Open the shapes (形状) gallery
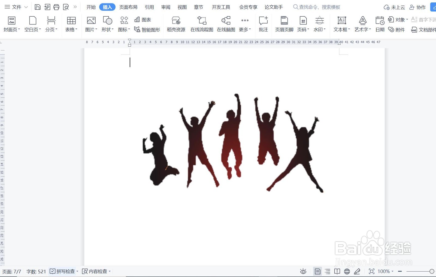The image size is (436, 277). pos(107,24)
